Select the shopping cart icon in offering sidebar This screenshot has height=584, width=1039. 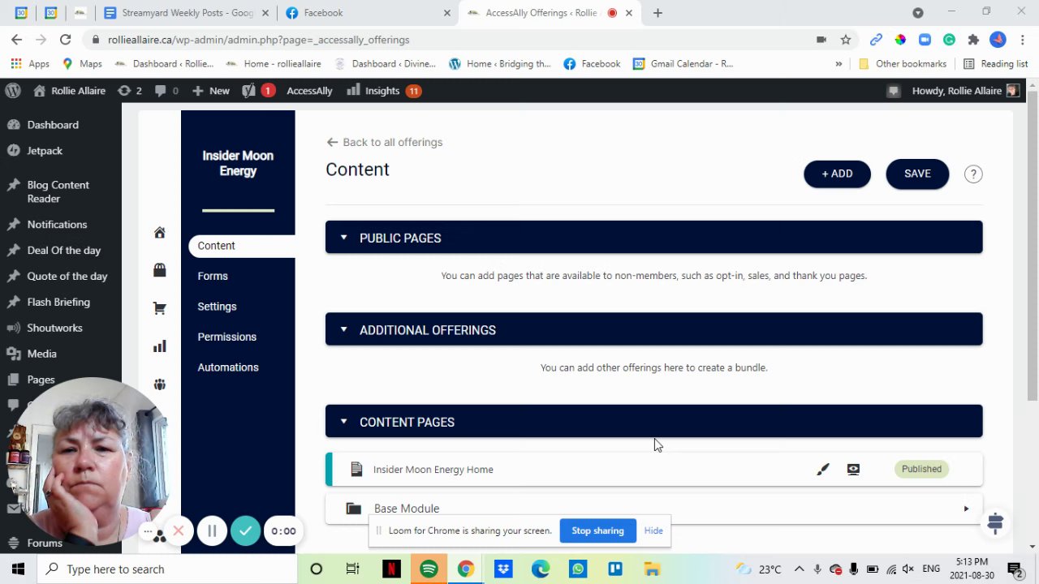click(x=160, y=308)
